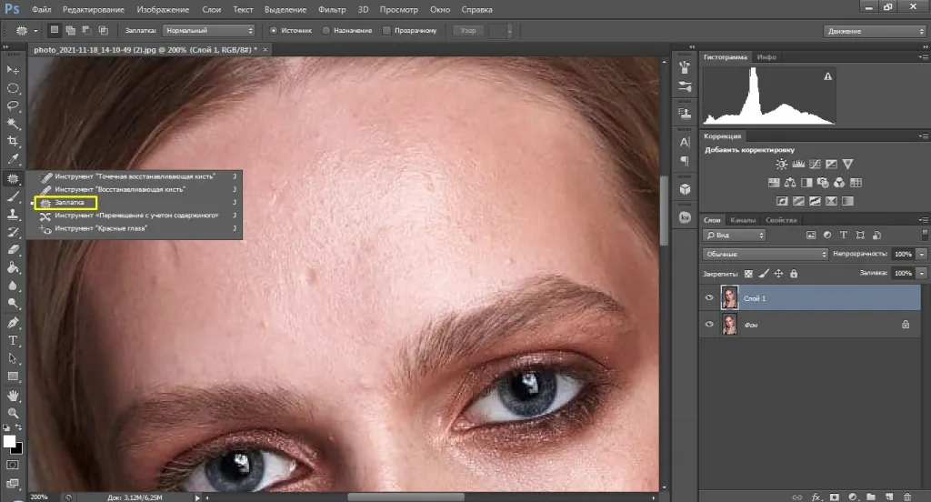Open the Движение workspace dropdown

tap(876, 31)
